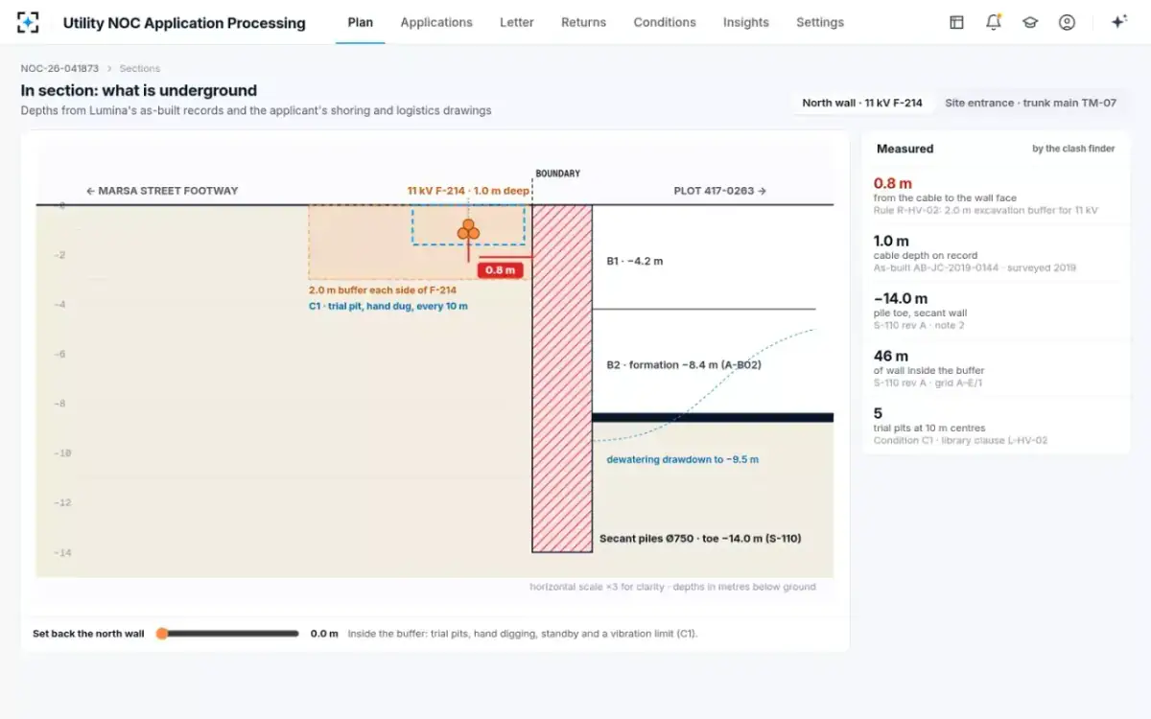This screenshot has width=1151, height=719.
Task: Open the Insights tab
Action: tap(746, 22)
